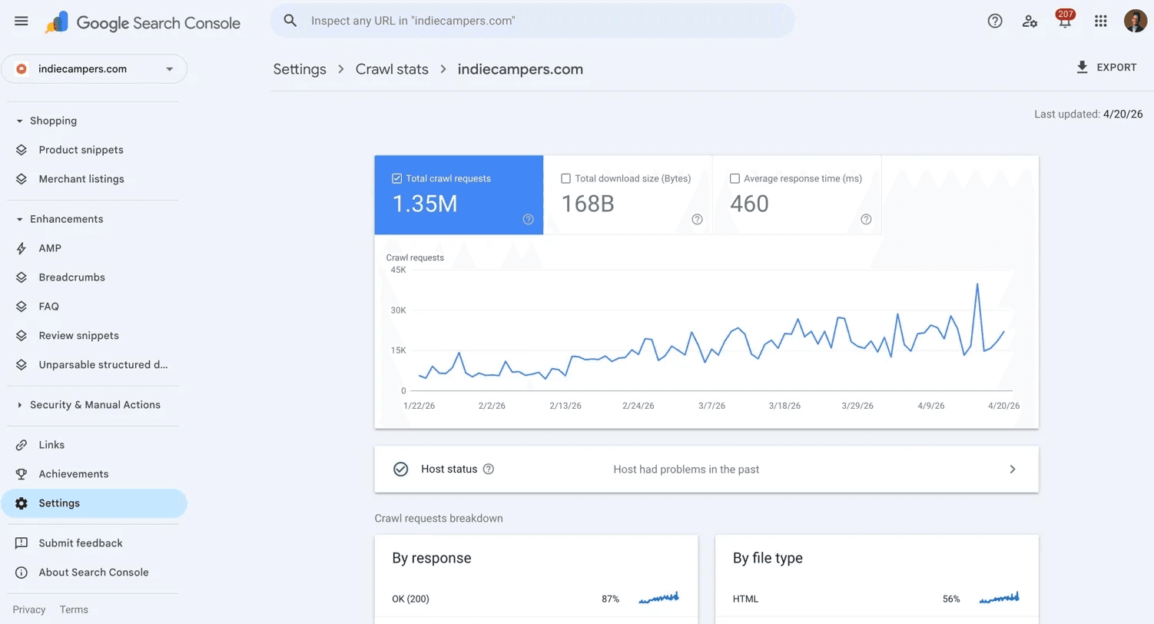The image size is (1154, 624).
Task: Click "Host had problems in the past"
Action: (x=686, y=469)
